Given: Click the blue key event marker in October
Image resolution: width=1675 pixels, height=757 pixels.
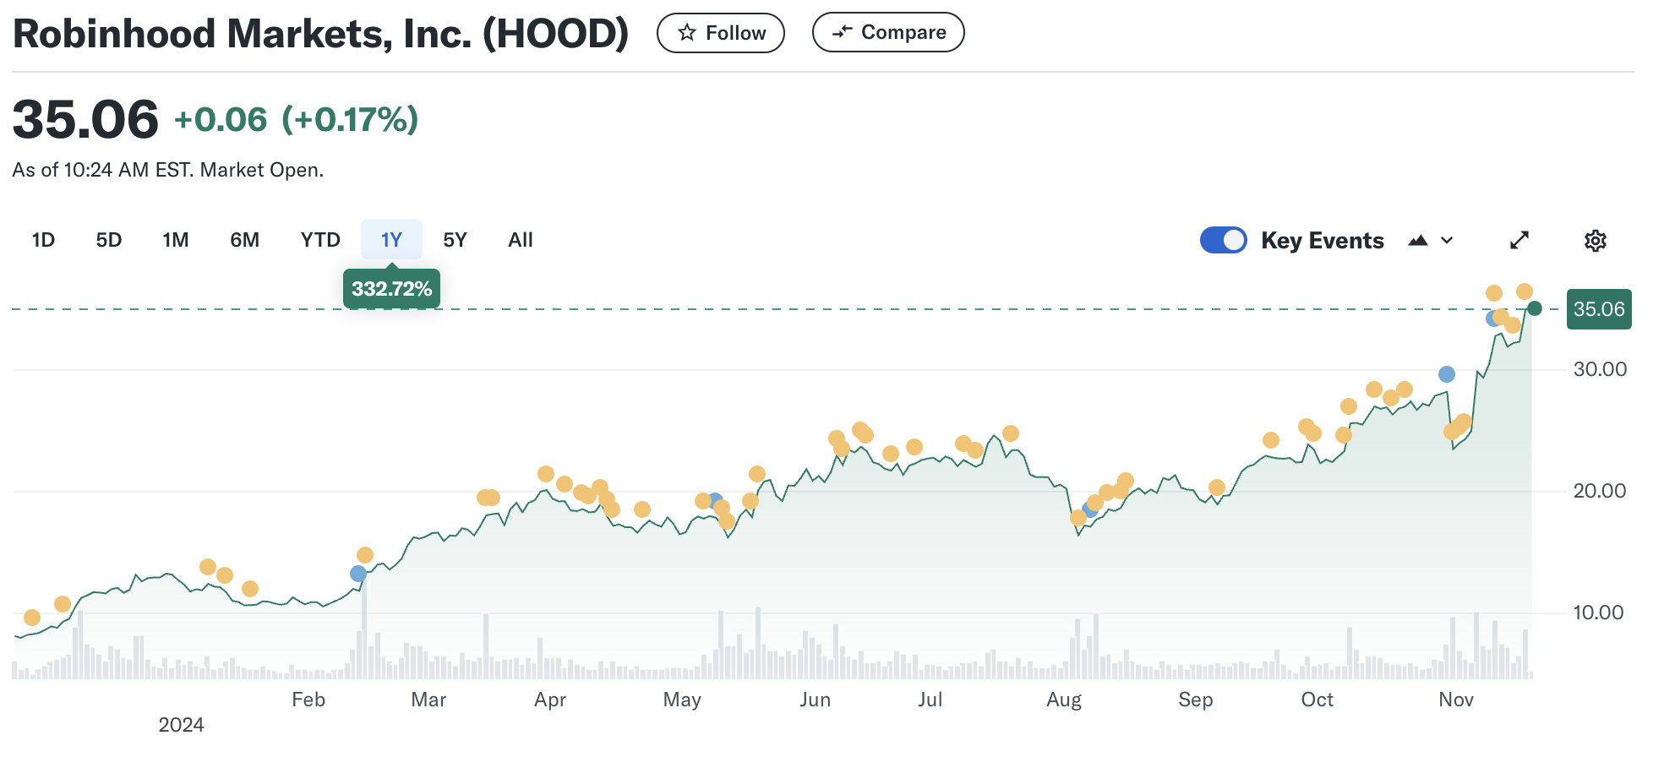Looking at the screenshot, I should click(x=1447, y=374).
